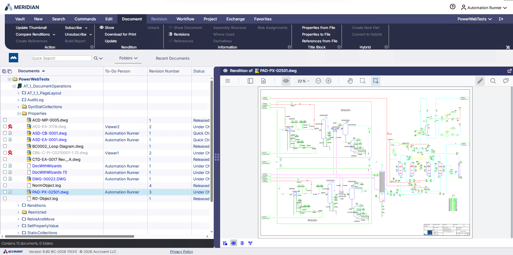Select the pan hand tool
This screenshot has width=513, height=255.
pyautogui.click(x=350, y=81)
